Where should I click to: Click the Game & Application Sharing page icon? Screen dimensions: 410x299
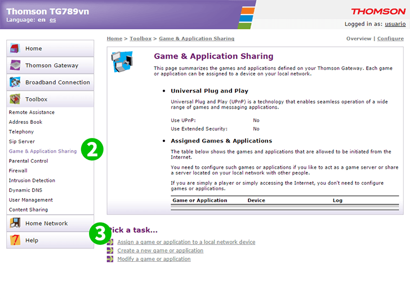[x=122, y=62]
